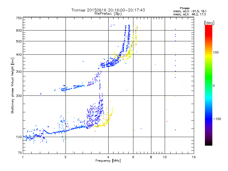Click the x-axis tick label '1'
Viewport: 228px width, 171px height.
coord(23,157)
